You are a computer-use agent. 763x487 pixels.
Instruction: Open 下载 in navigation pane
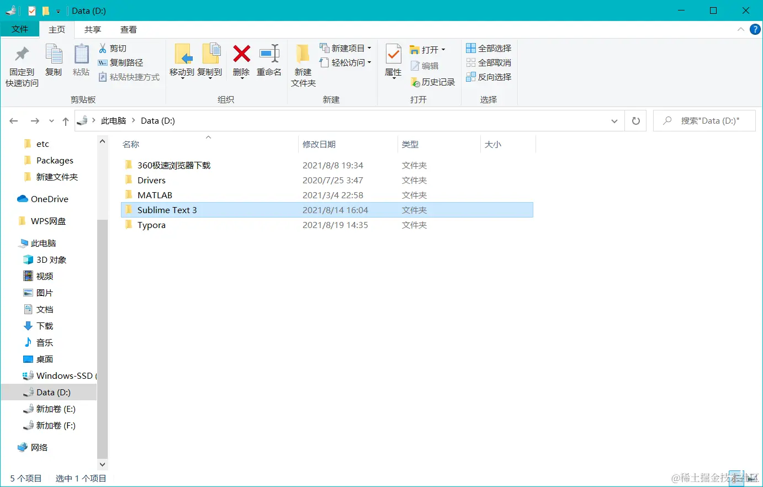pos(45,326)
